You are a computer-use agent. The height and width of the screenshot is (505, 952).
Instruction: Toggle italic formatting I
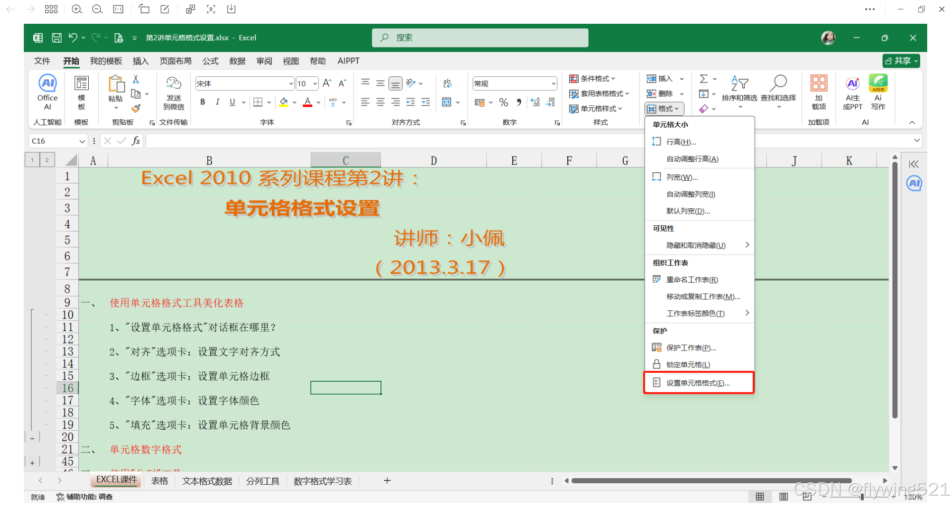(x=217, y=102)
